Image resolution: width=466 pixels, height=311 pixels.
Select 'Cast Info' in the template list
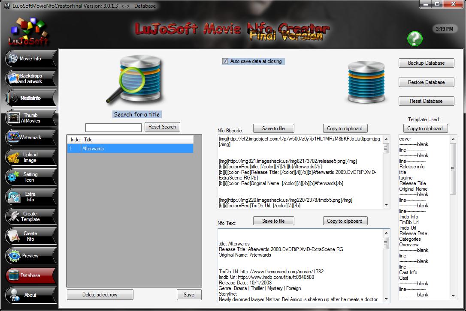(408, 272)
